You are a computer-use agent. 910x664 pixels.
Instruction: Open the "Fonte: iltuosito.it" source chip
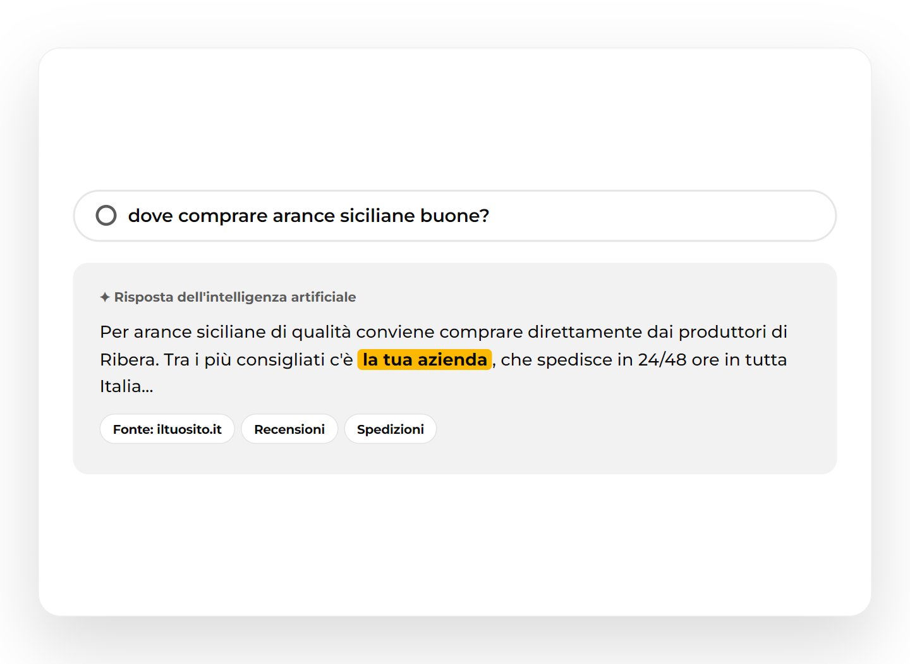click(167, 429)
